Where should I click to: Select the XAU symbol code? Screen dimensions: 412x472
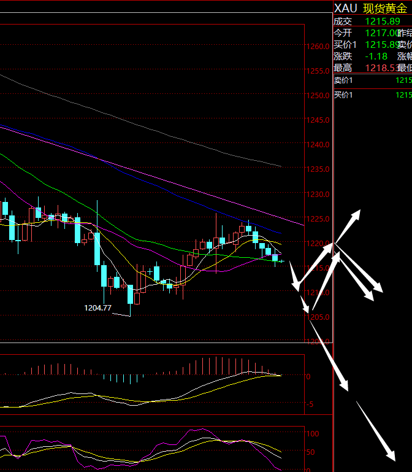pyautogui.click(x=346, y=8)
